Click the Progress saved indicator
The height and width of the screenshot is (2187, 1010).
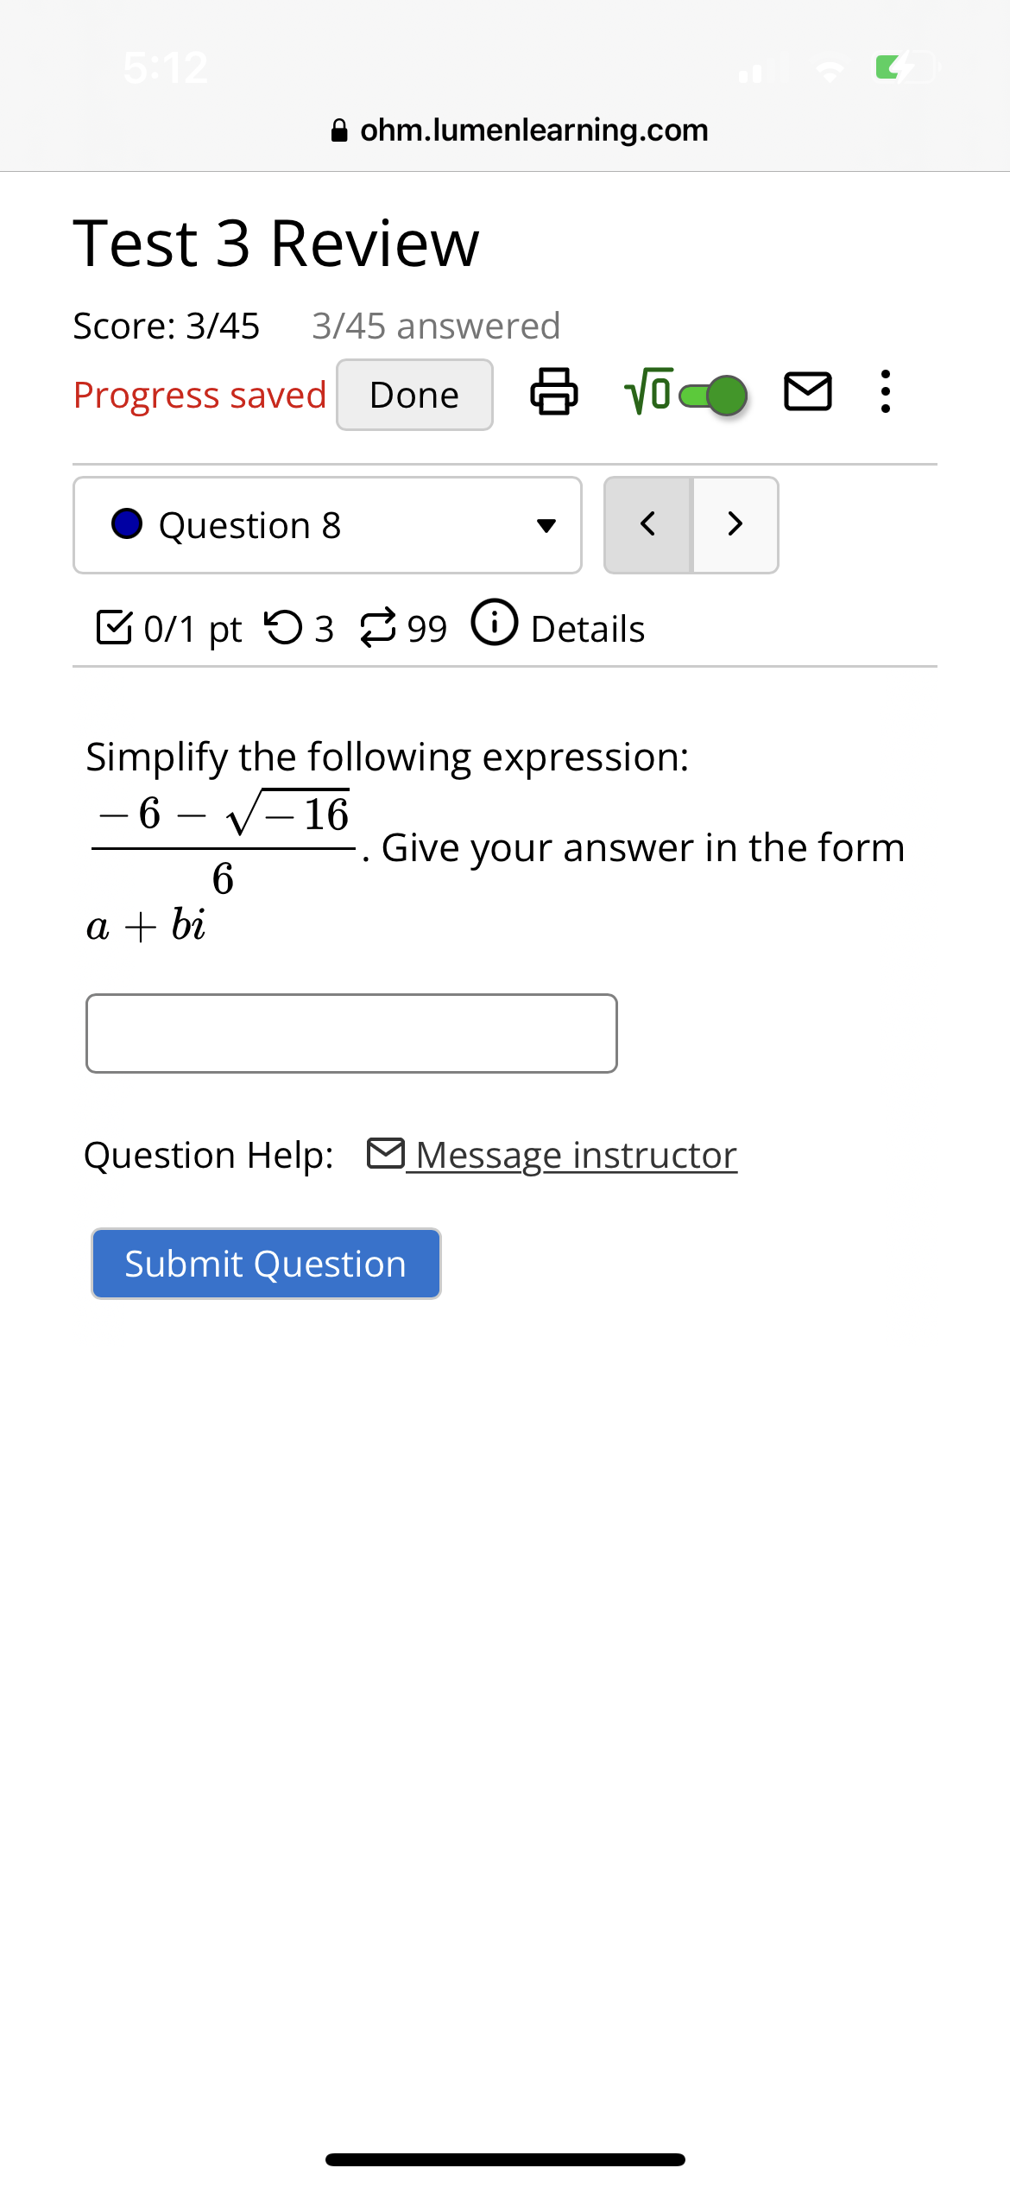[x=199, y=395]
